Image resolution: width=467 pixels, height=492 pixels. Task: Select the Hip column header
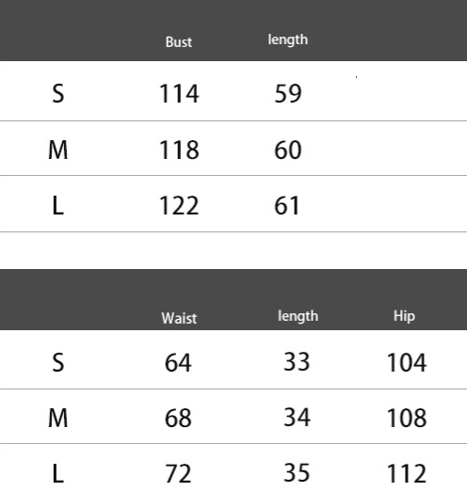click(404, 316)
